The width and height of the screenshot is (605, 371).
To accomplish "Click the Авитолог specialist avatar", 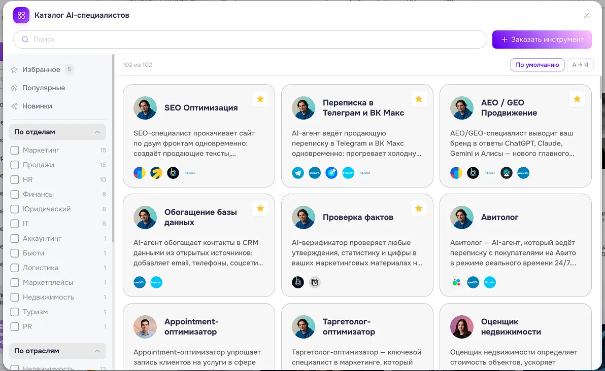I will pyautogui.click(x=462, y=217).
